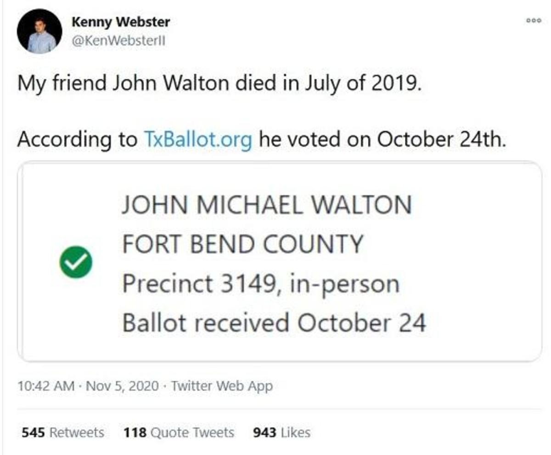Click the words 'According to' in tweet
551x455 pixels.
click(77, 139)
